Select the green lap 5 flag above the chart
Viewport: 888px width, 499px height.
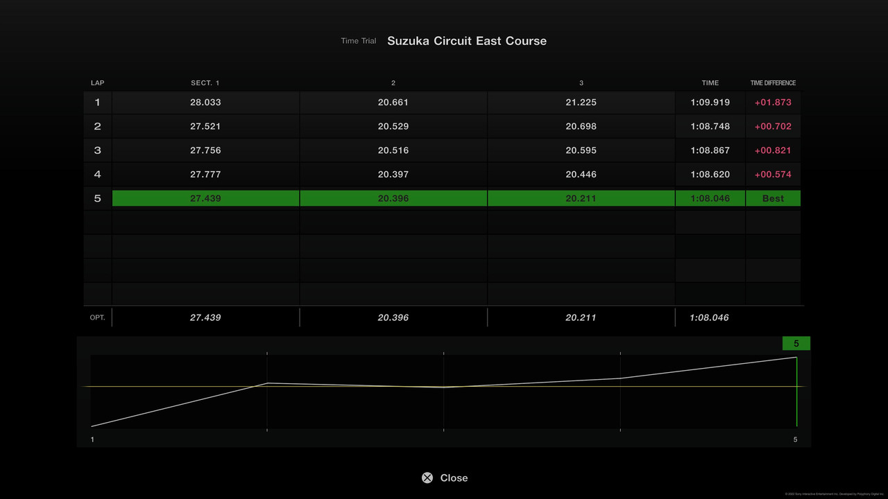click(796, 344)
